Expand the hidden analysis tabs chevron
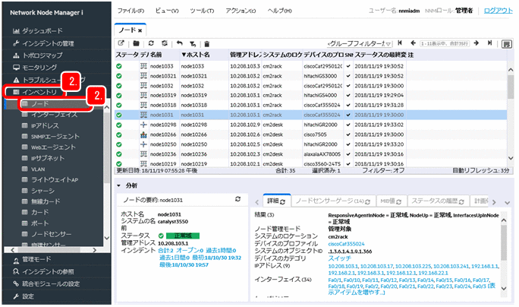Viewport: 519px width, 307px height. (x=506, y=202)
